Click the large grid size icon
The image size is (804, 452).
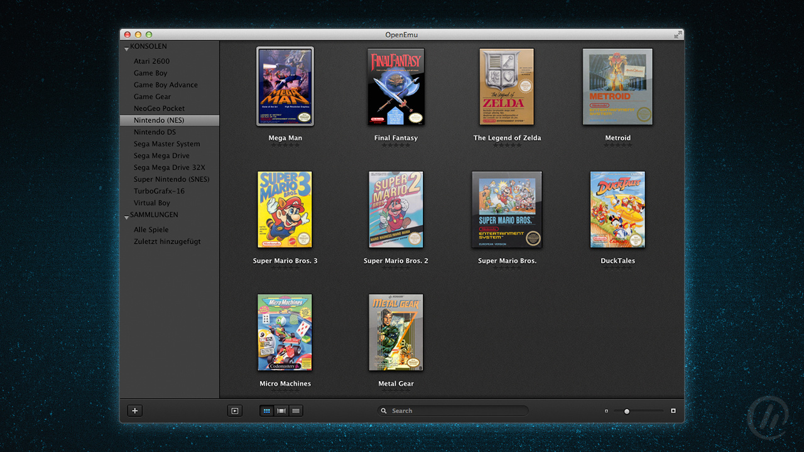pyautogui.click(x=673, y=411)
